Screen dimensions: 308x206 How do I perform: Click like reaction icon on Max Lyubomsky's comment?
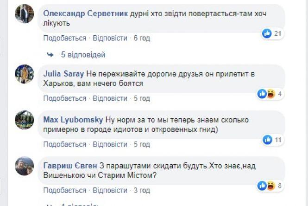tap(267, 140)
